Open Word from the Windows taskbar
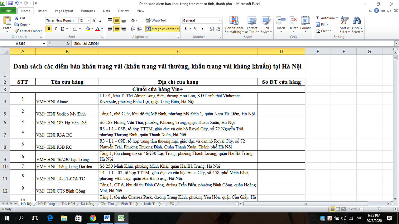Viewport: 399px width, 224px height. [x=107, y=218]
